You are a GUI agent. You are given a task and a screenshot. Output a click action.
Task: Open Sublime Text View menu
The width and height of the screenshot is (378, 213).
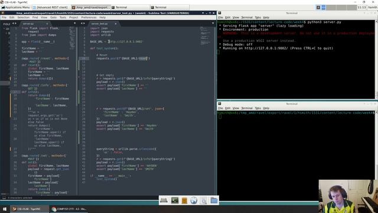(44, 17)
